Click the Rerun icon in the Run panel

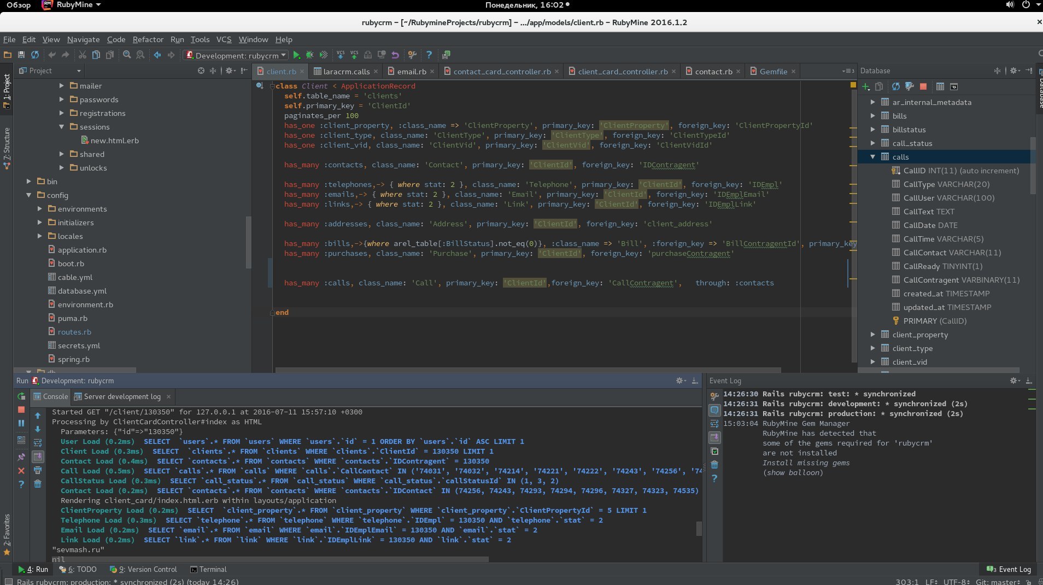click(x=21, y=396)
